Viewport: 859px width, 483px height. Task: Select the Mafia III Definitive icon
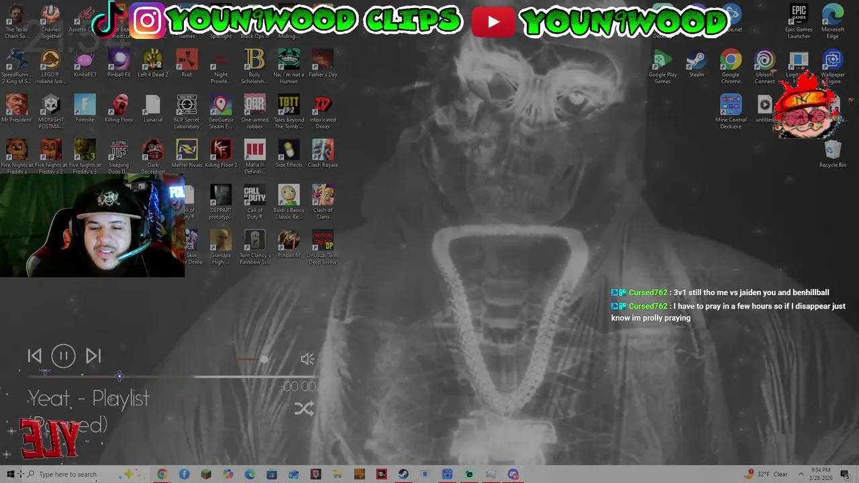click(x=254, y=157)
